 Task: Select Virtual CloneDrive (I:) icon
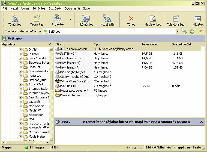[58, 81]
